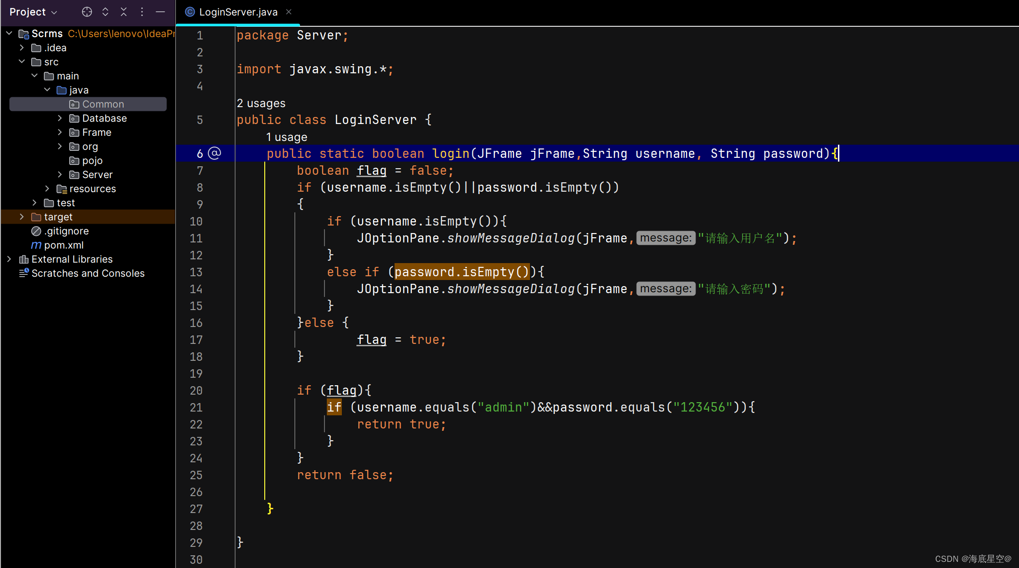Collapse the java source folder
Screen dimensions: 1019x568
(47, 90)
